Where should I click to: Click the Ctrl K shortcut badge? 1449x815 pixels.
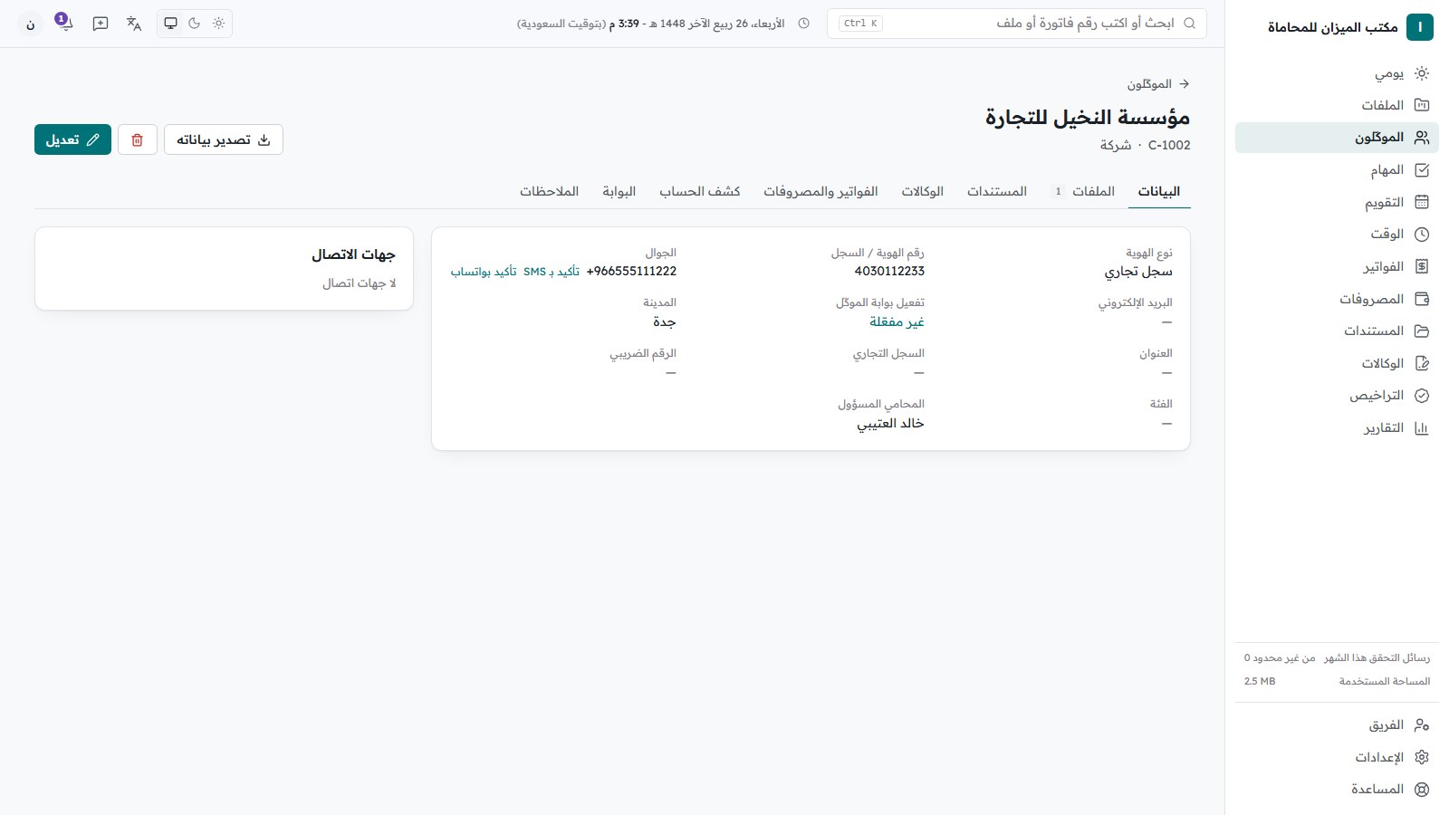tap(860, 24)
